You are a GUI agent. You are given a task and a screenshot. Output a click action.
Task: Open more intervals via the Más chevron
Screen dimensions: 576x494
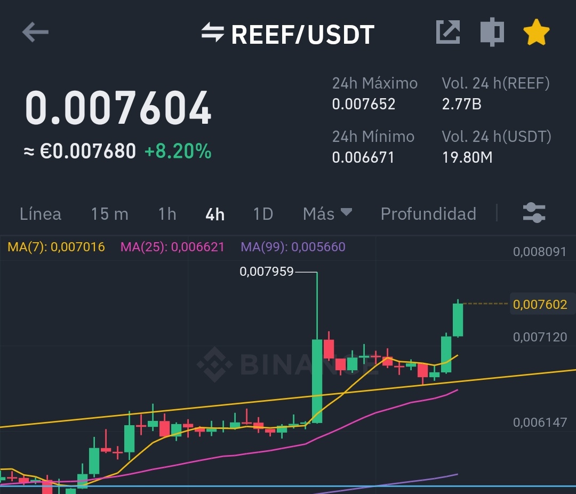347,213
